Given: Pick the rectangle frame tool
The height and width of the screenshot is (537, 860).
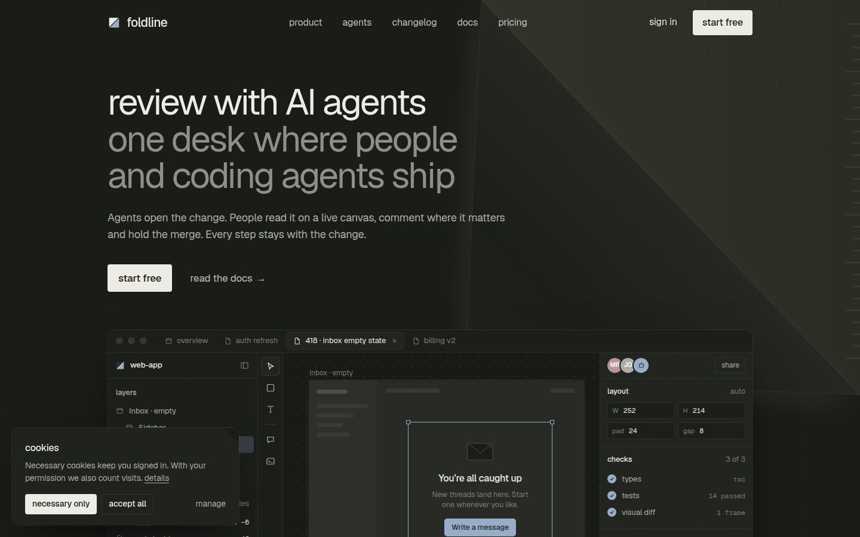Looking at the screenshot, I should [x=271, y=388].
